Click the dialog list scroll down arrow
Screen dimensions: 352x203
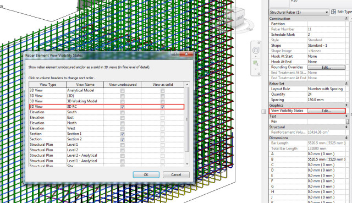[187, 164]
